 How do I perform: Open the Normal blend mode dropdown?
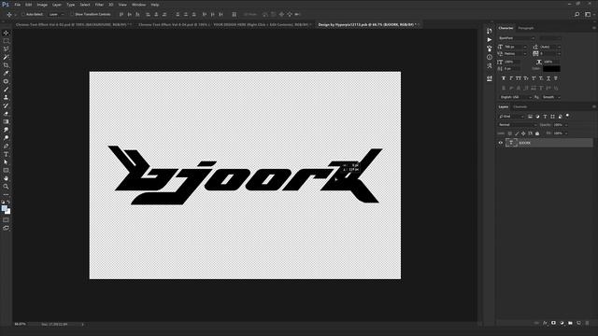(518, 124)
